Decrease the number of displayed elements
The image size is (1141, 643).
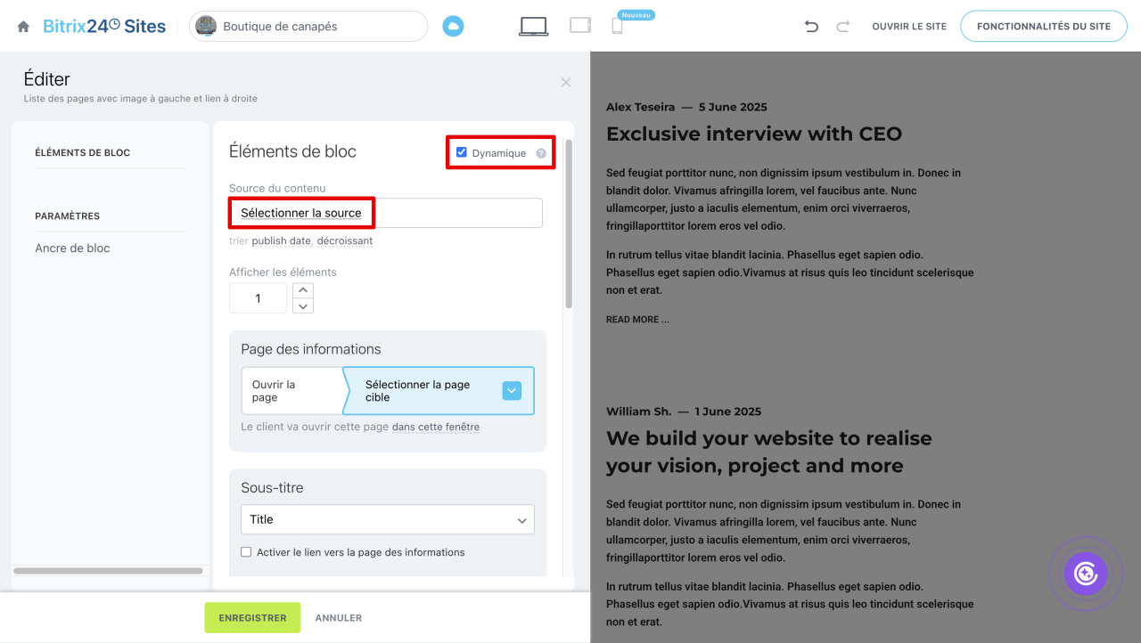tap(303, 306)
